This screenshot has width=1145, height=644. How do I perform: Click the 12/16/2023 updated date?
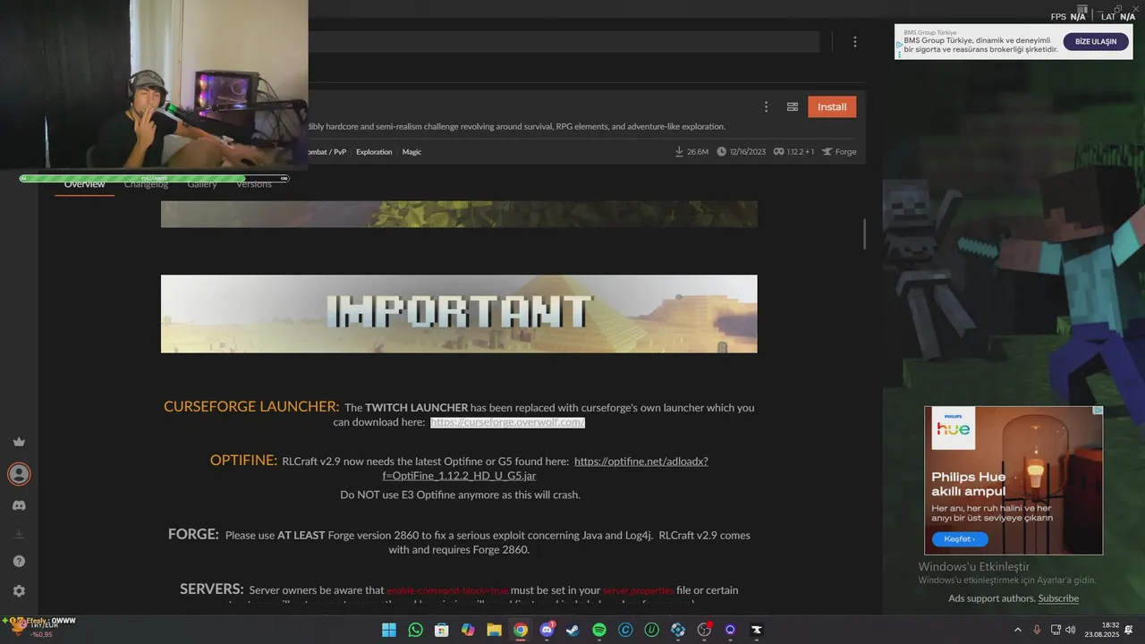pos(741,152)
